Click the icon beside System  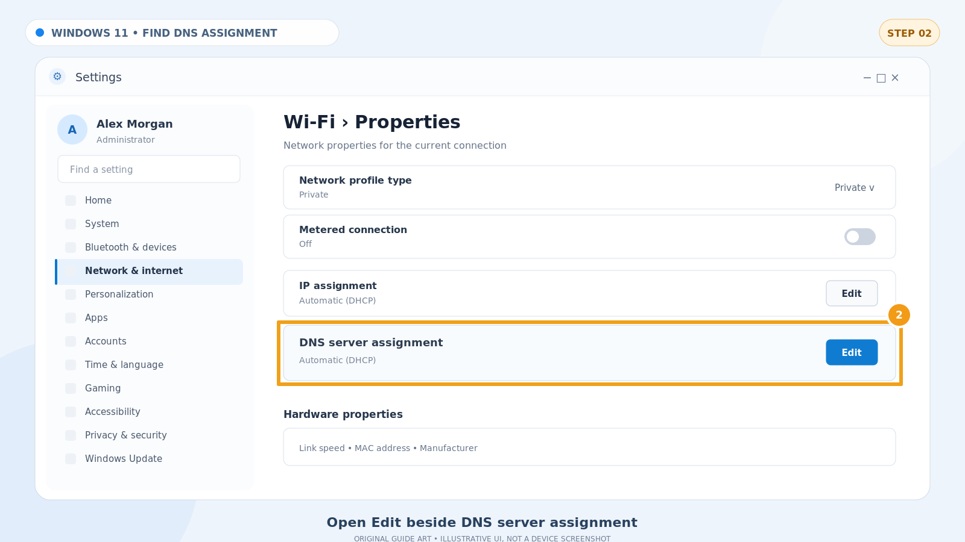[71, 224]
